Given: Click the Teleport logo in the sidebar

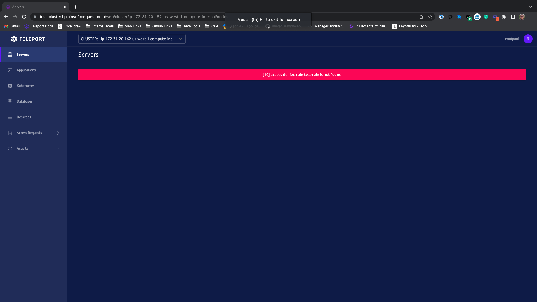Looking at the screenshot, I should tap(28, 39).
